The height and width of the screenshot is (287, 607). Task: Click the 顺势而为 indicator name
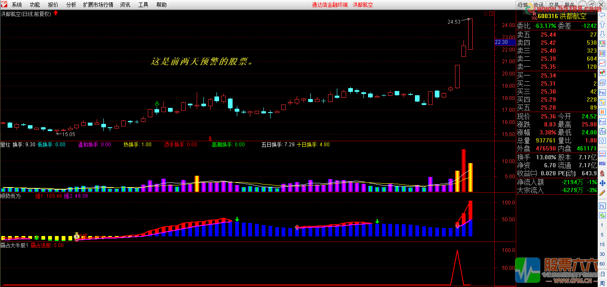[11, 196]
